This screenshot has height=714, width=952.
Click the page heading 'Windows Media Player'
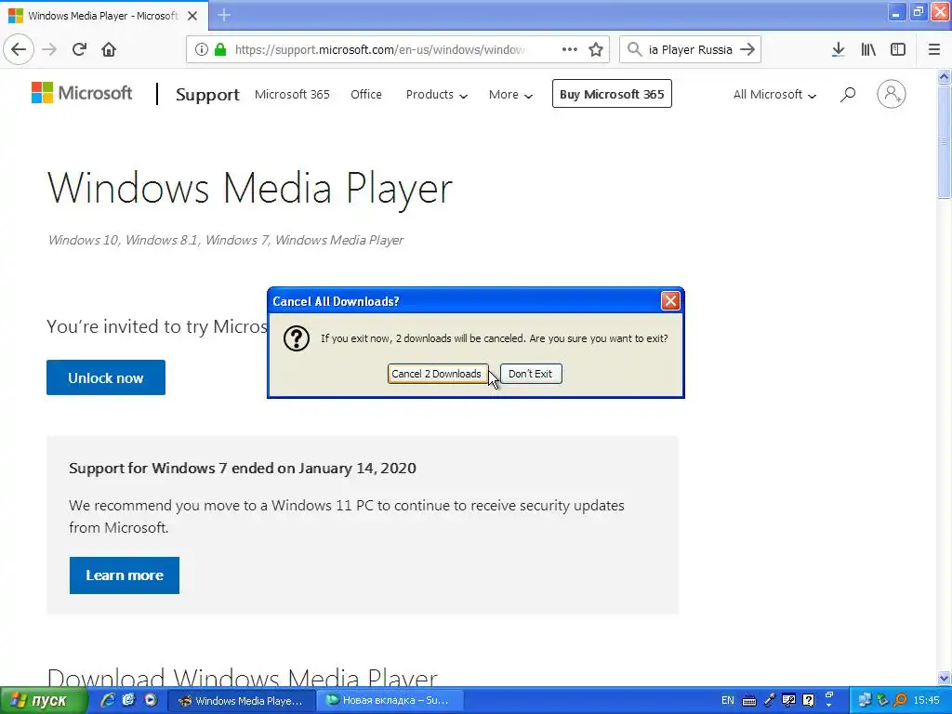tap(250, 188)
